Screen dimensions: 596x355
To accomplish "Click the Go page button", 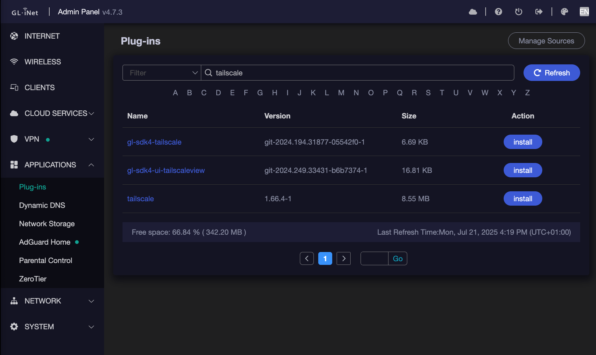I will click(x=398, y=259).
